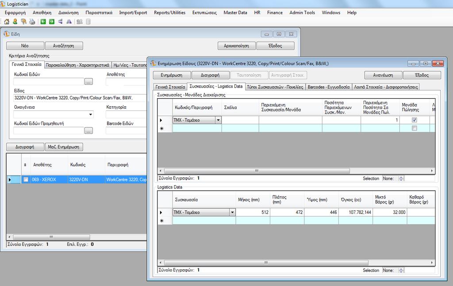Viewport: 453px width, 286px height.
Task: Click the greyed-out users group toolbar icon
Action: point(80,22)
